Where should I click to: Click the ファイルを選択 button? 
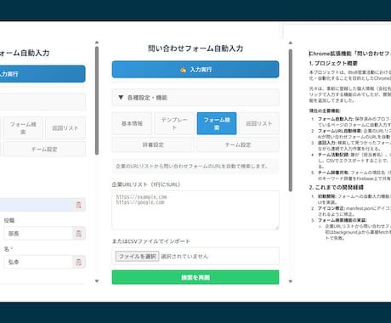point(137,256)
